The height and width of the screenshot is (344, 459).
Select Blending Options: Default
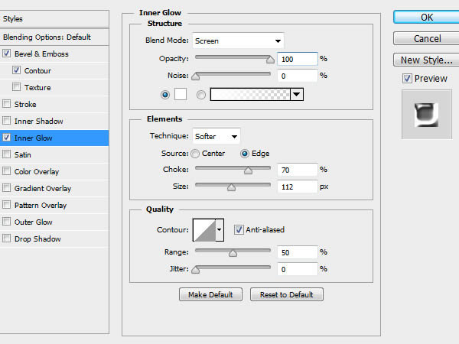coord(54,37)
